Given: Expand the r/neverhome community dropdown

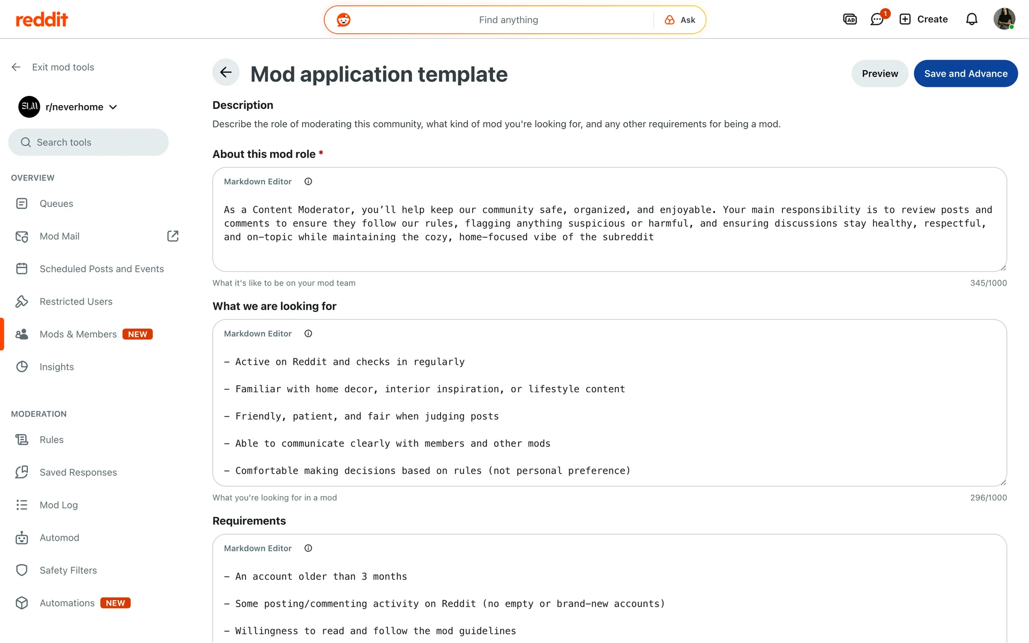Looking at the screenshot, I should (x=113, y=107).
